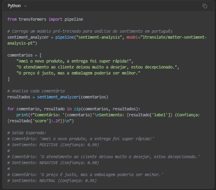Click the Python language label
This screenshot has width=216, height=190.
click(14, 6)
